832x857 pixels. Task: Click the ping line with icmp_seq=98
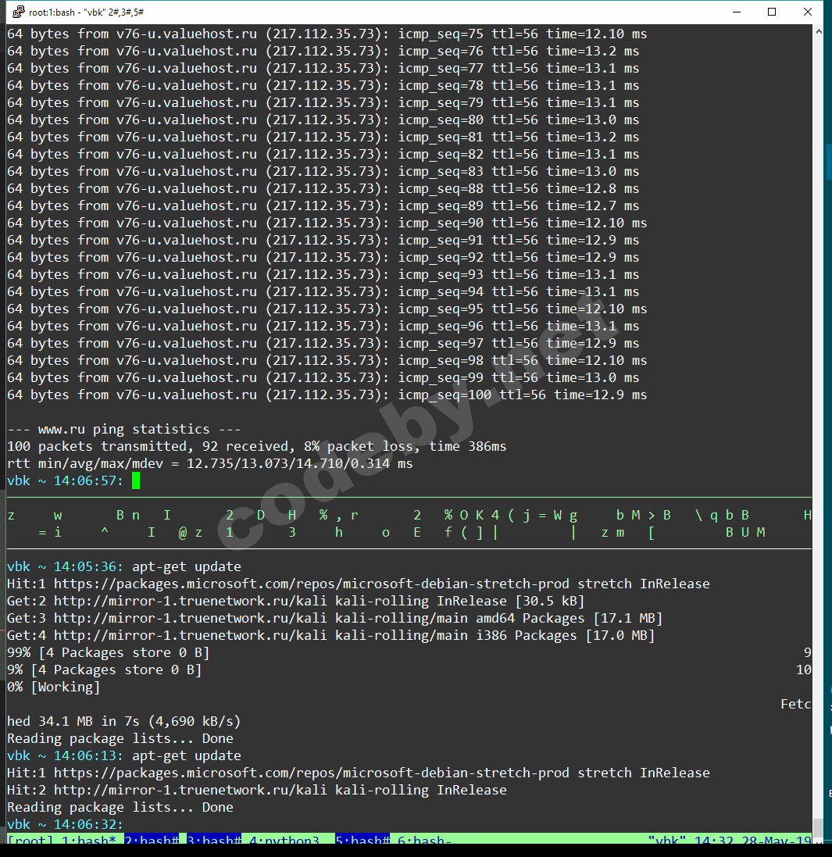coord(327,361)
